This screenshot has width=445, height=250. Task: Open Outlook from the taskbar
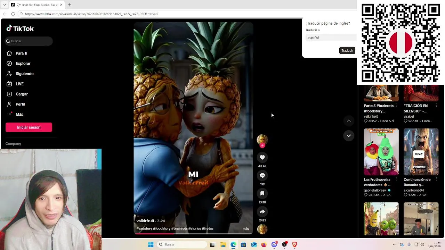click(254, 244)
